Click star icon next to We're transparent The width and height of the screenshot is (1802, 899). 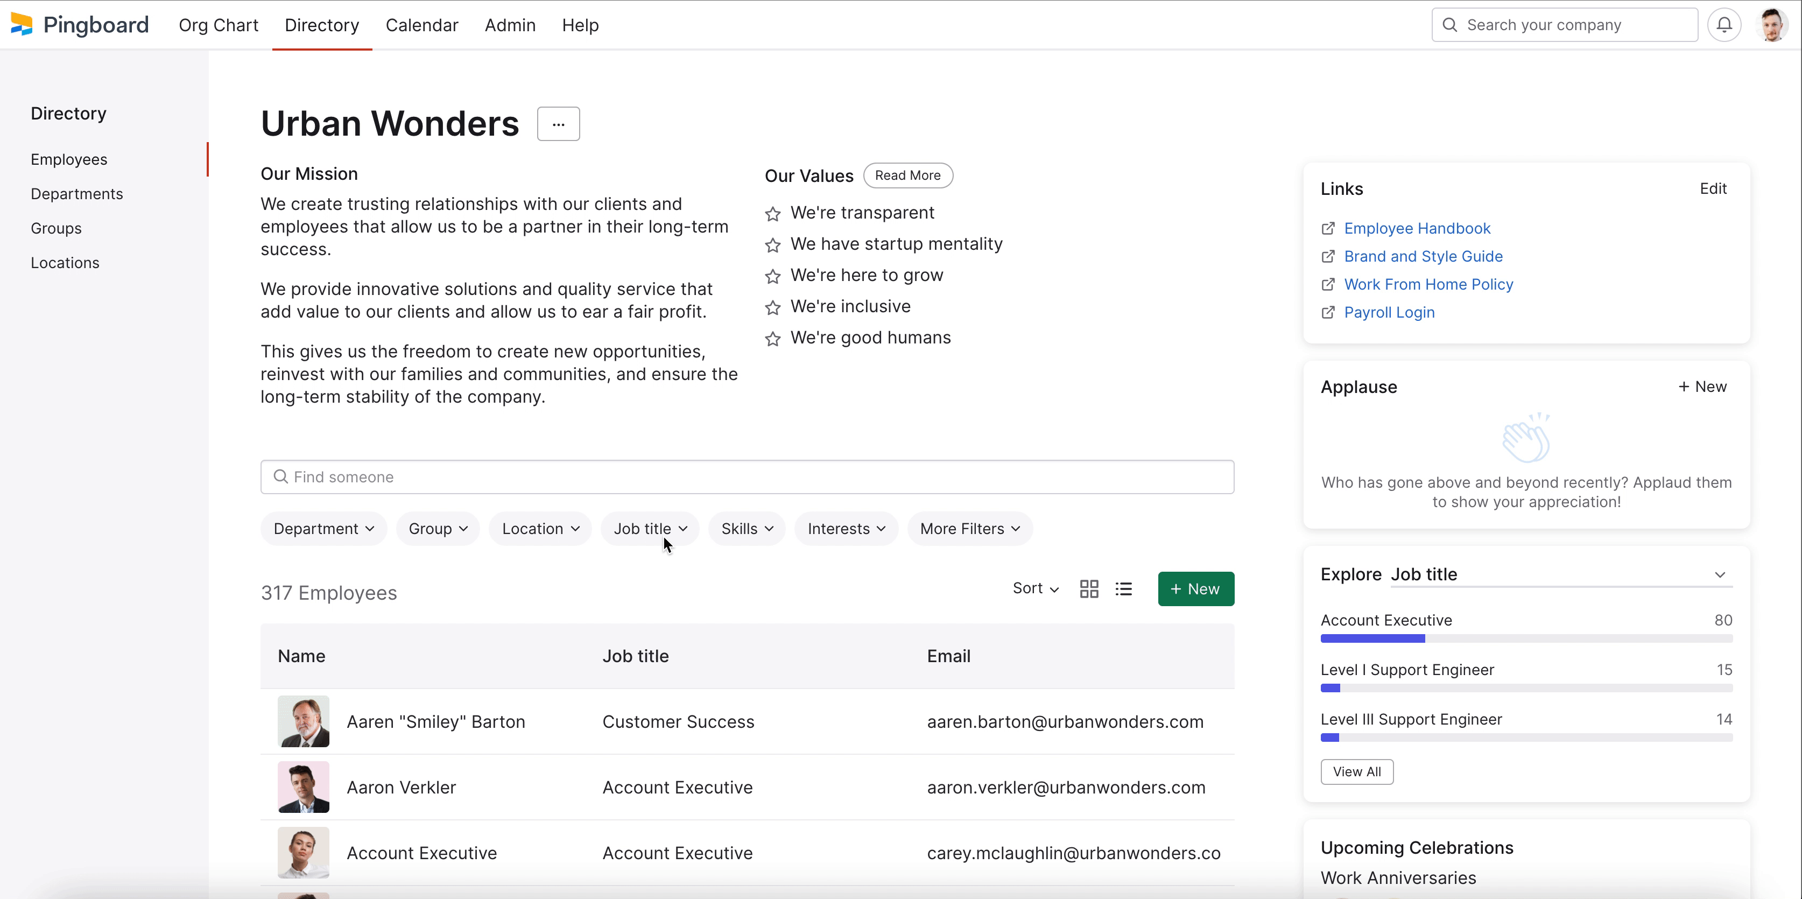(772, 213)
